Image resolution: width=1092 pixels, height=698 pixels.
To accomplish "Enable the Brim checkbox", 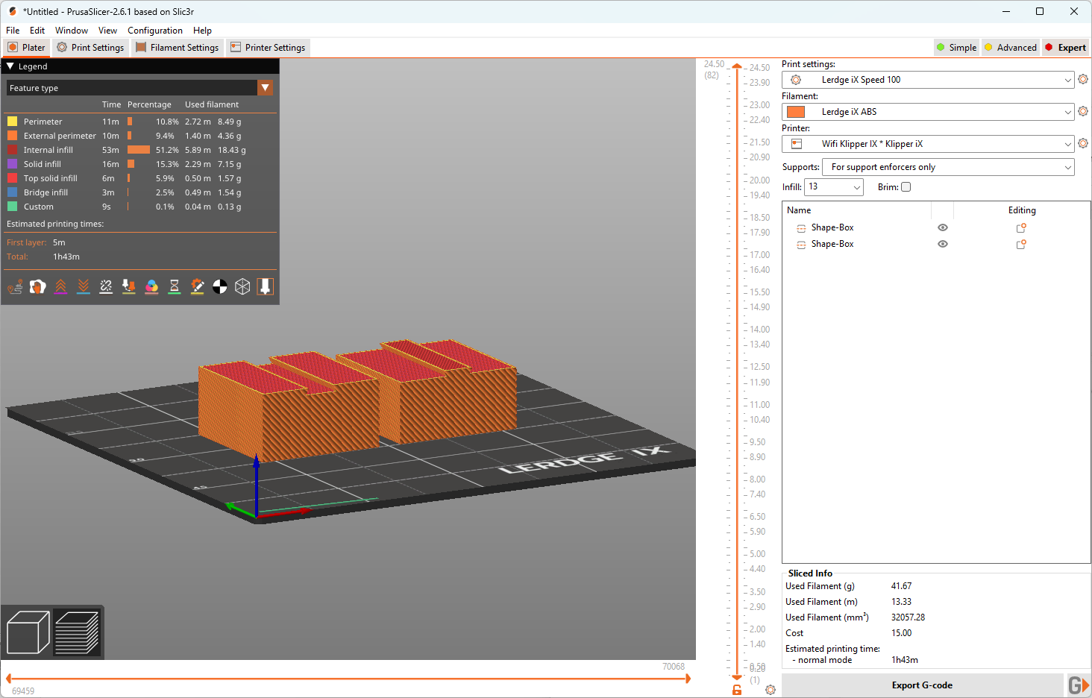I will (906, 187).
